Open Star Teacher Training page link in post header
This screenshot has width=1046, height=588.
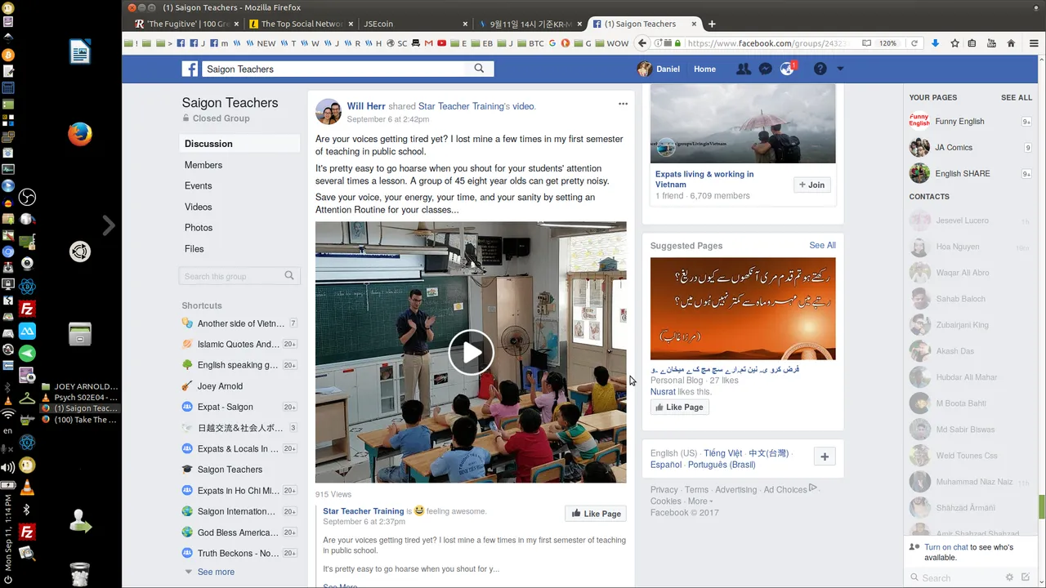click(x=461, y=106)
